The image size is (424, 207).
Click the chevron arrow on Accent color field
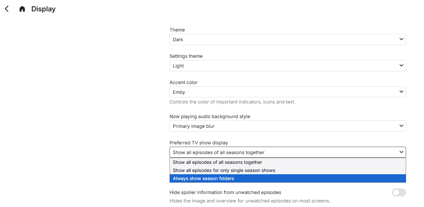tap(401, 92)
